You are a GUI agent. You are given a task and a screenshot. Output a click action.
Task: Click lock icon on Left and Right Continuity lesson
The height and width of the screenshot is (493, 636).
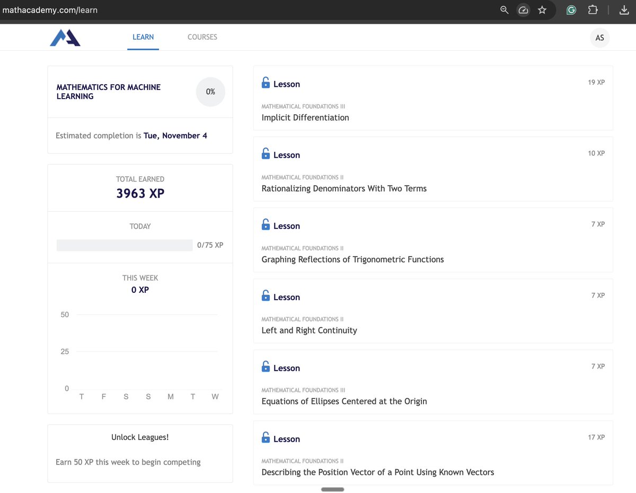point(266,295)
